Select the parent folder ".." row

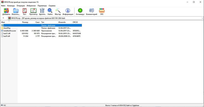(41, 25)
